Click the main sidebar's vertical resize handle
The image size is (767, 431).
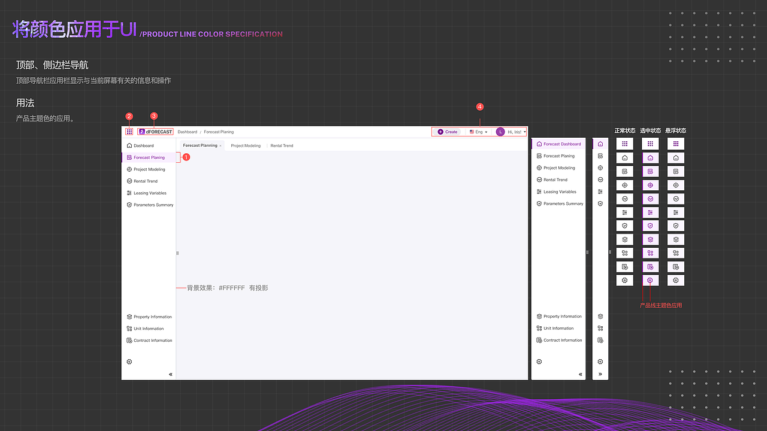point(177,253)
